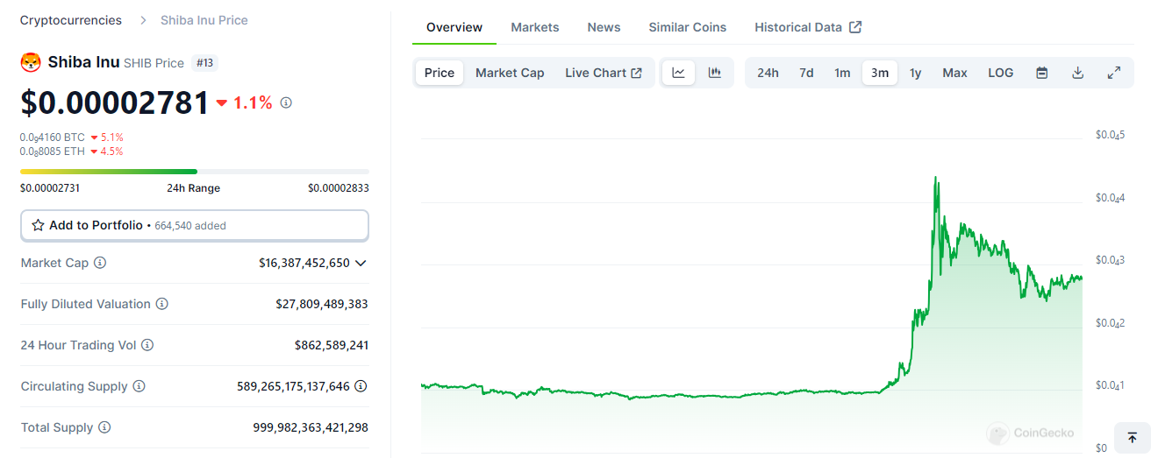The height and width of the screenshot is (458, 1158).
Task: Click the BTC price 0.0₉4160 text
Action: pos(53,137)
